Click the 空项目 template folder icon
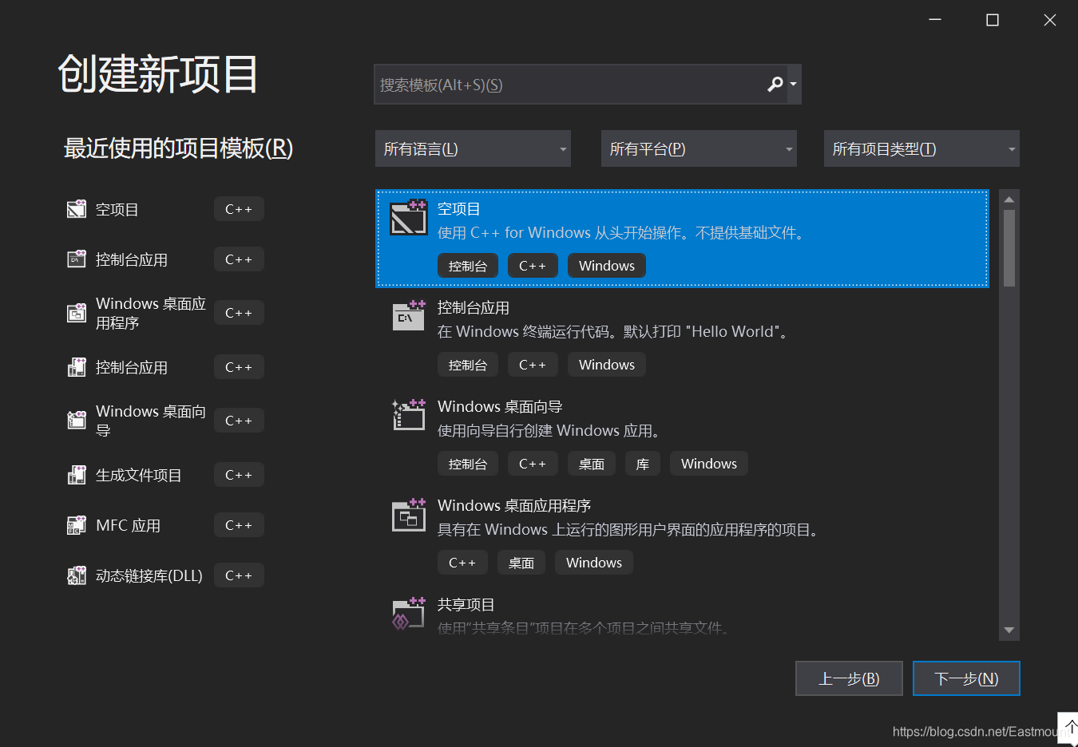Image resolution: width=1078 pixels, height=747 pixels. [409, 218]
